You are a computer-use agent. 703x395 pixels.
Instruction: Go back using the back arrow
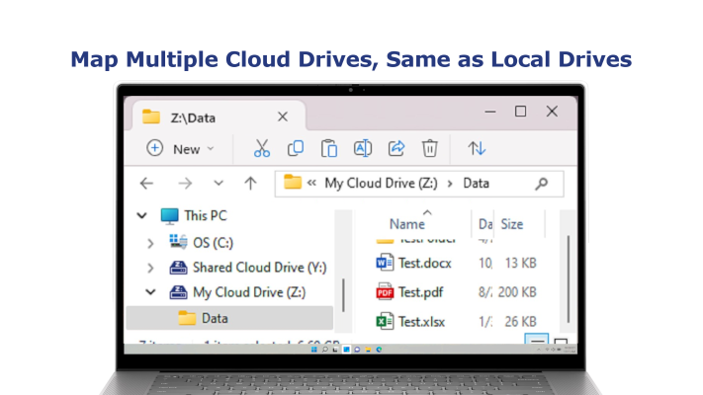coord(147,183)
